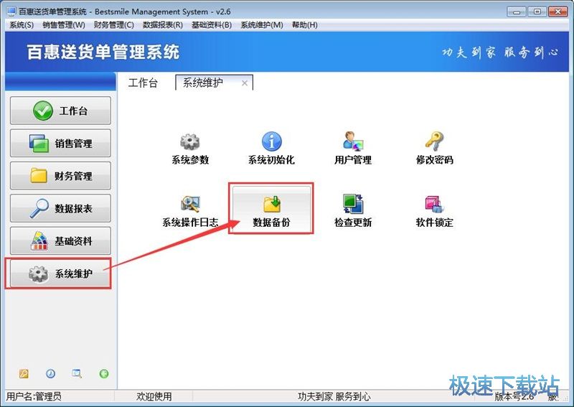Click the application icon in the title bar
The width and height of the screenshot is (574, 407).
coord(11,11)
